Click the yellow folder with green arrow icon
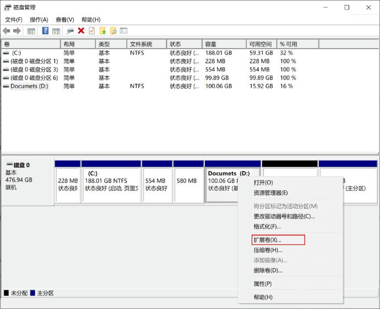Screen dimensions: 380x309 (x=102, y=31)
